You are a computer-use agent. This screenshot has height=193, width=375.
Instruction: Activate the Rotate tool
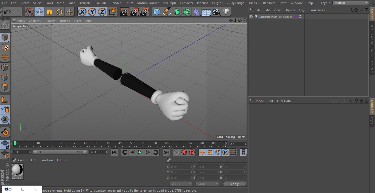pyautogui.click(x=59, y=12)
